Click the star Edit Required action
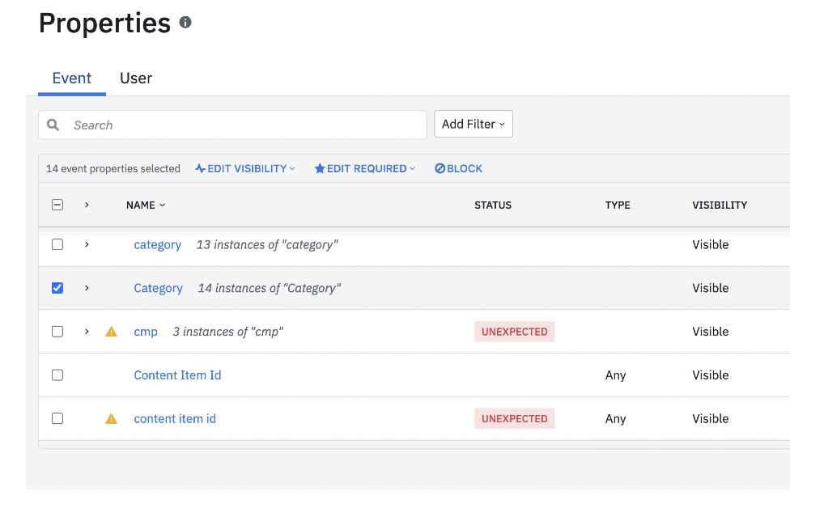 [x=364, y=168]
